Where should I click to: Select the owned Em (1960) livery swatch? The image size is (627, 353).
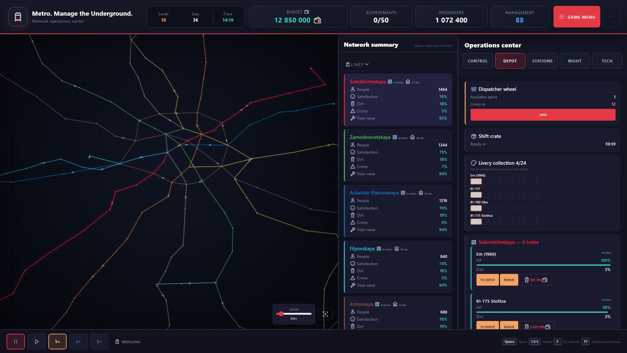pyautogui.click(x=476, y=181)
